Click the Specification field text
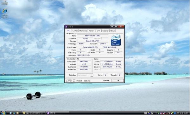The width and height of the screenshot is (190, 115). coord(100,47)
